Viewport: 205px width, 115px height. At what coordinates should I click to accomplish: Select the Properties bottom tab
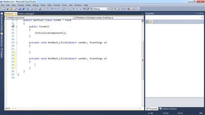pyautogui.click(x=152, y=109)
